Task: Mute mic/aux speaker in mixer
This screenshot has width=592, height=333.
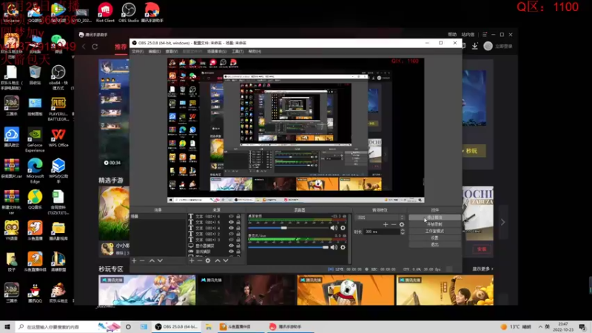Action: (x=334, y=247)
